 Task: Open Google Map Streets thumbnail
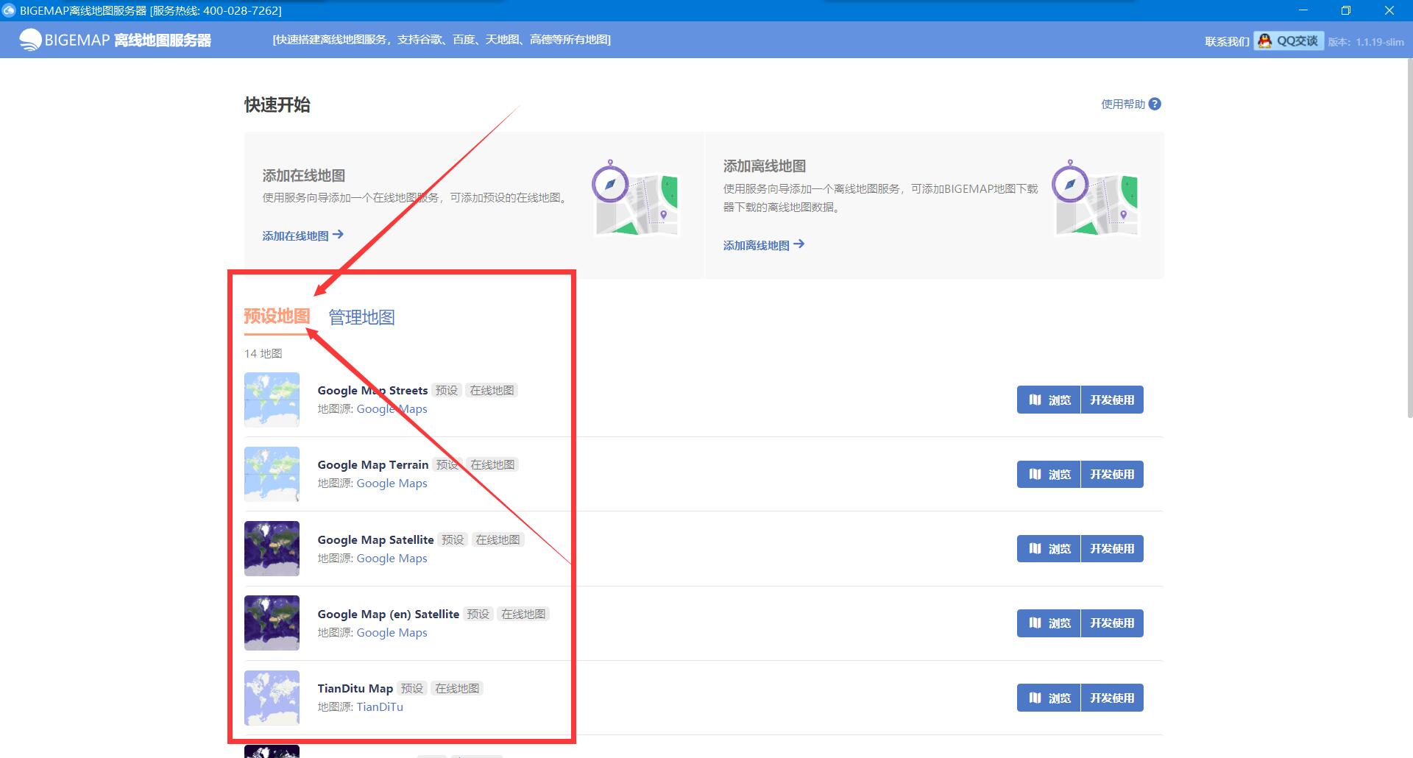point(272,400)
